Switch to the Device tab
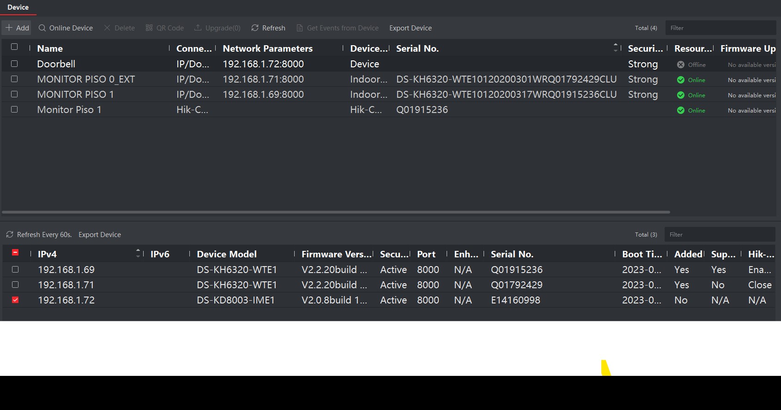 click(18, 7)
